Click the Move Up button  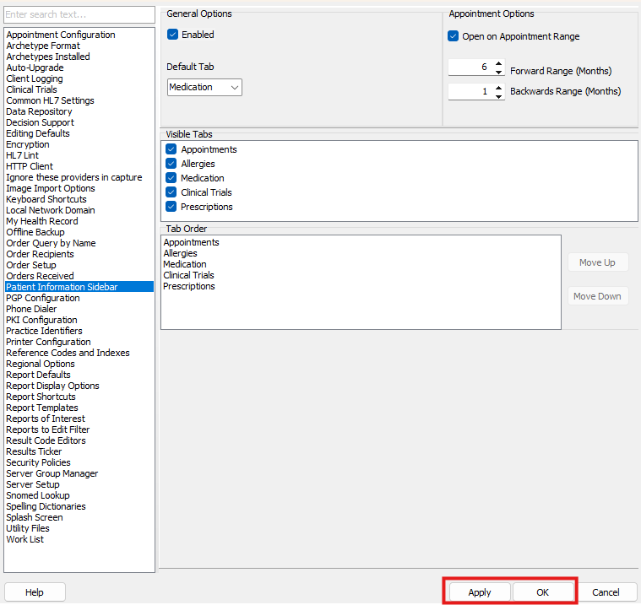coord(597,262)
